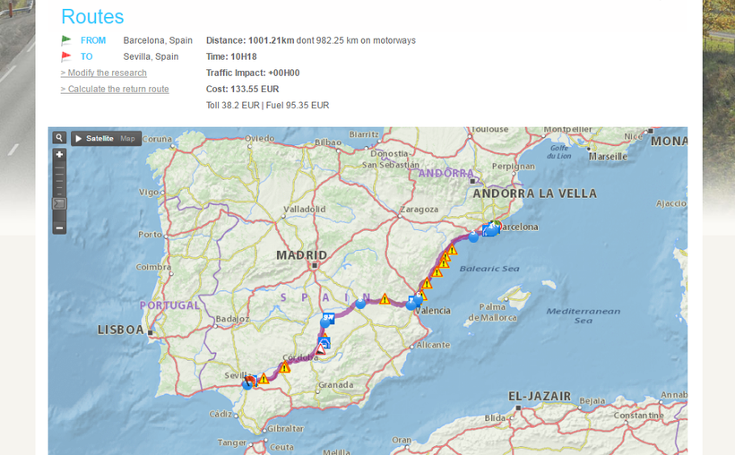Select the blue waypoint marker near Valencia
735x455 pixels.
coord(411,305)
